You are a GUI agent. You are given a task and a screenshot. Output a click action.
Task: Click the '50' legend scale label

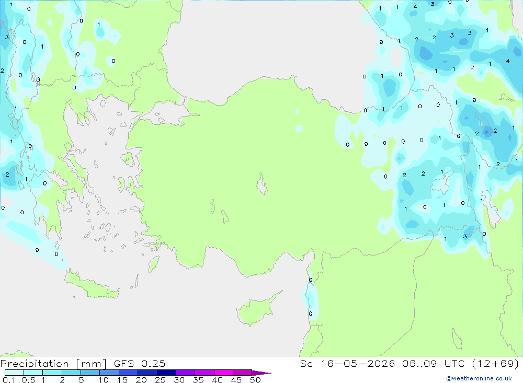tap(256, 380)
